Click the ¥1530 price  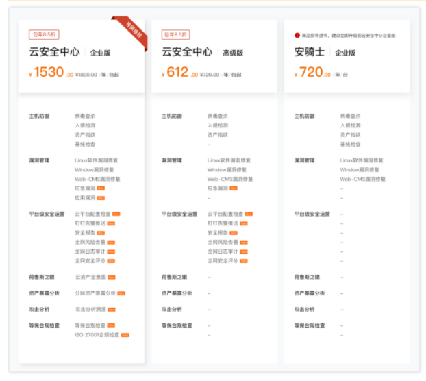pyautogui.click(x=51, y=72)
